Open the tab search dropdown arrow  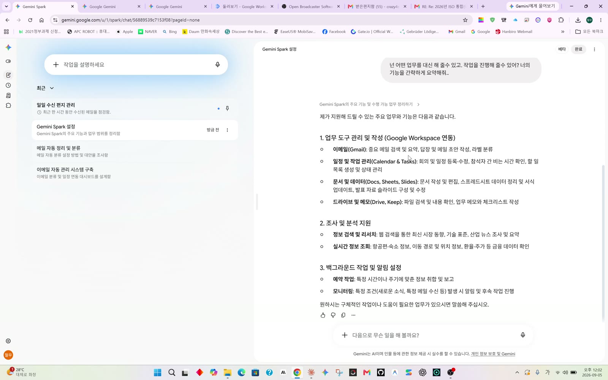tap(6, 6)
